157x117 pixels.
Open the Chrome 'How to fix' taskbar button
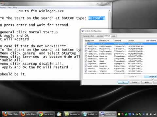46,114
